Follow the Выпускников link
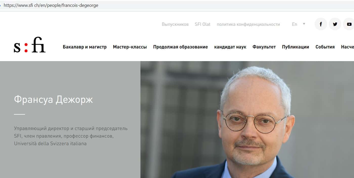Screen dimensions: 354x178 (175, 24)
